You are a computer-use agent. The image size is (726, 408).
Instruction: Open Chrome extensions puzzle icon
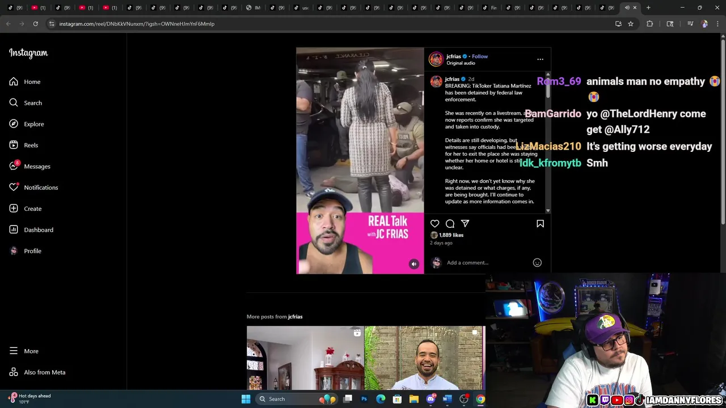tap(650, 24)
